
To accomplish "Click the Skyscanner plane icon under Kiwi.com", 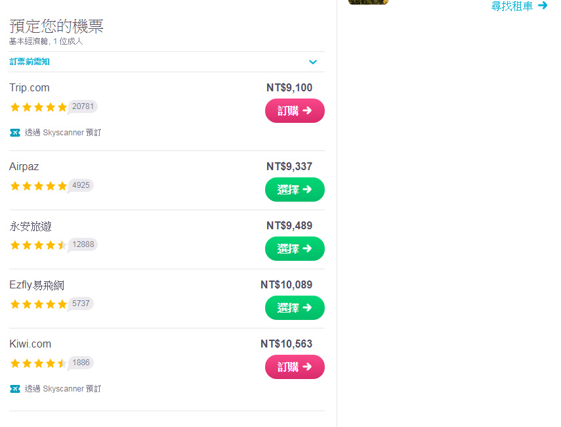I will click(15, 389).
